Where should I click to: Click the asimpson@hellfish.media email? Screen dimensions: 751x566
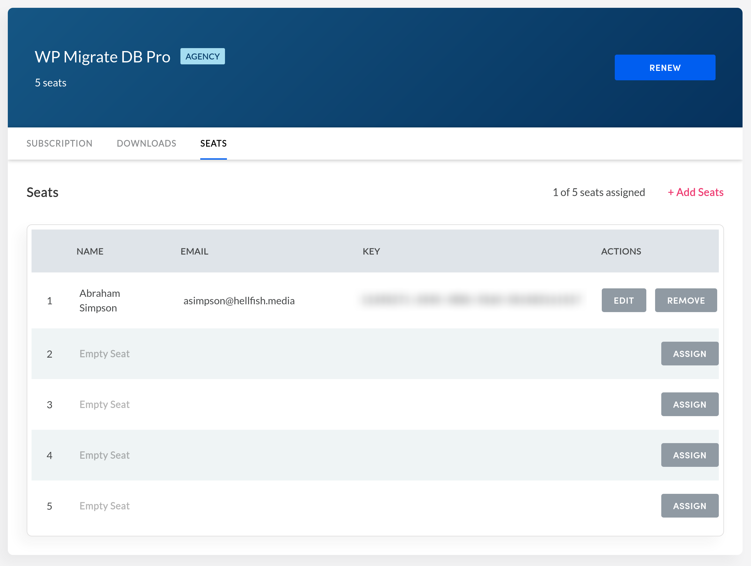pyautogui.click(x=239, y=300)
